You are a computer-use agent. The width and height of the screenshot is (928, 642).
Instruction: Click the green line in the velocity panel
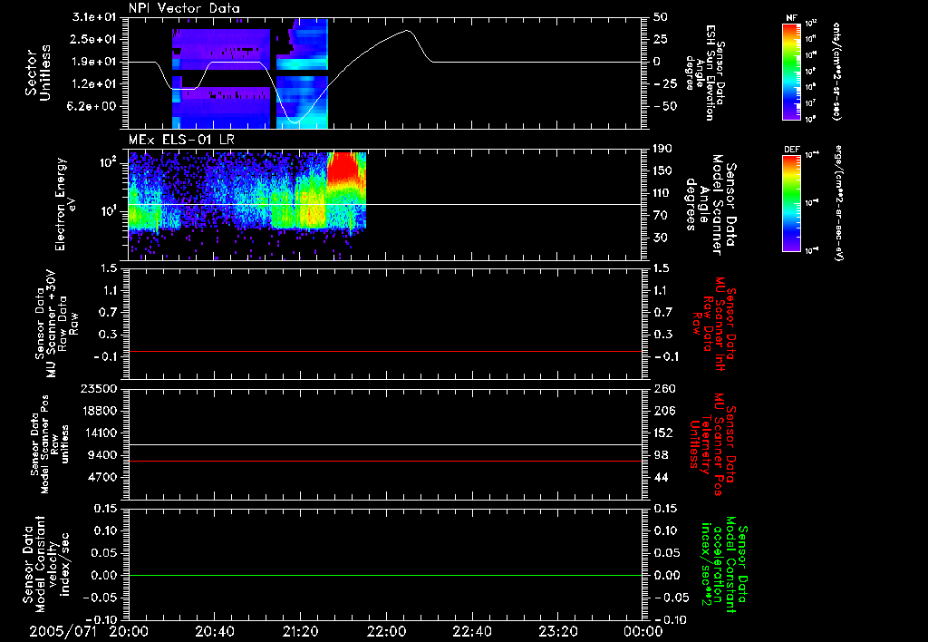click(385, 575)
